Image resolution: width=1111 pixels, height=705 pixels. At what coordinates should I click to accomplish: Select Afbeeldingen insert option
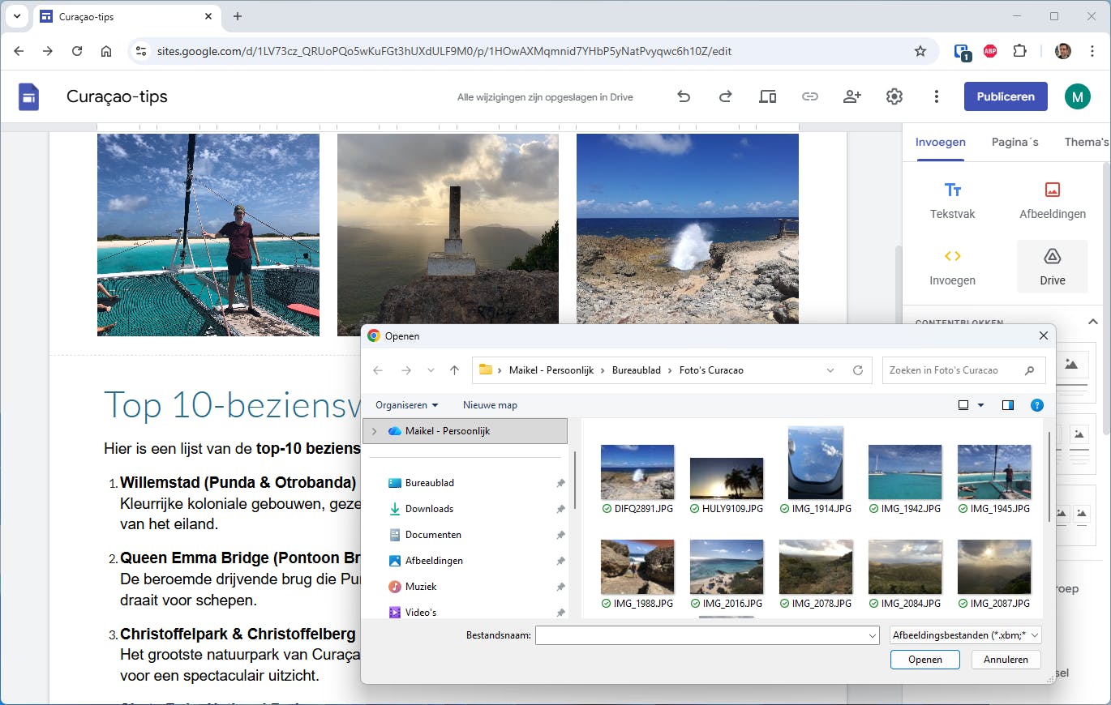[x=1052, y=199]
